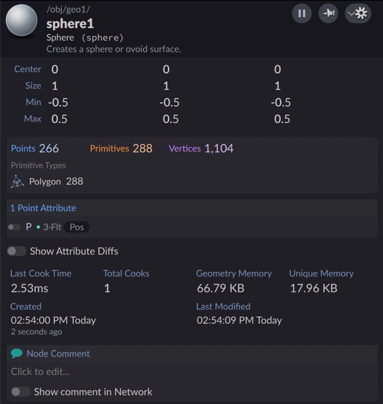Click the Polygon primitive type icon
Viewport: 383px width, 404px height.
[x=17, y=181]
